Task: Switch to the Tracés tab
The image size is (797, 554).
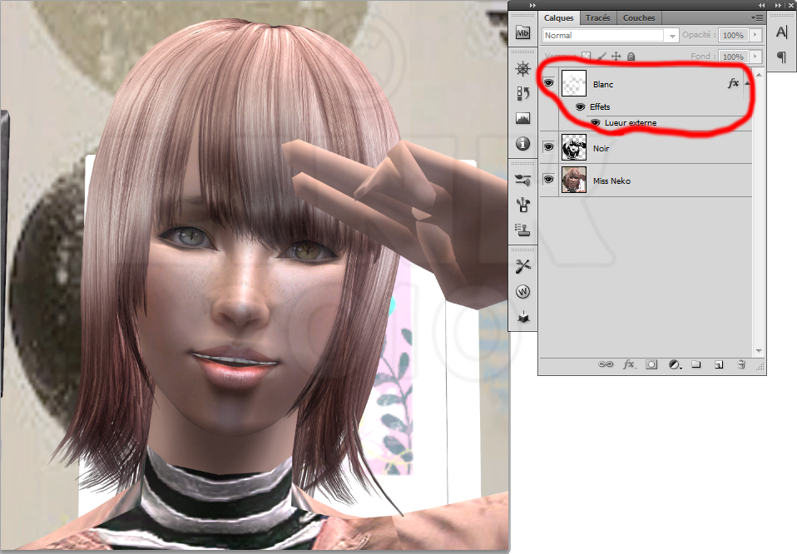Action: point(597,17)
